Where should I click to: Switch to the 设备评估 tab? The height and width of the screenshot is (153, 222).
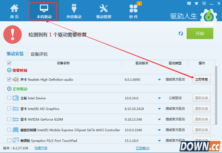(39, 54)
